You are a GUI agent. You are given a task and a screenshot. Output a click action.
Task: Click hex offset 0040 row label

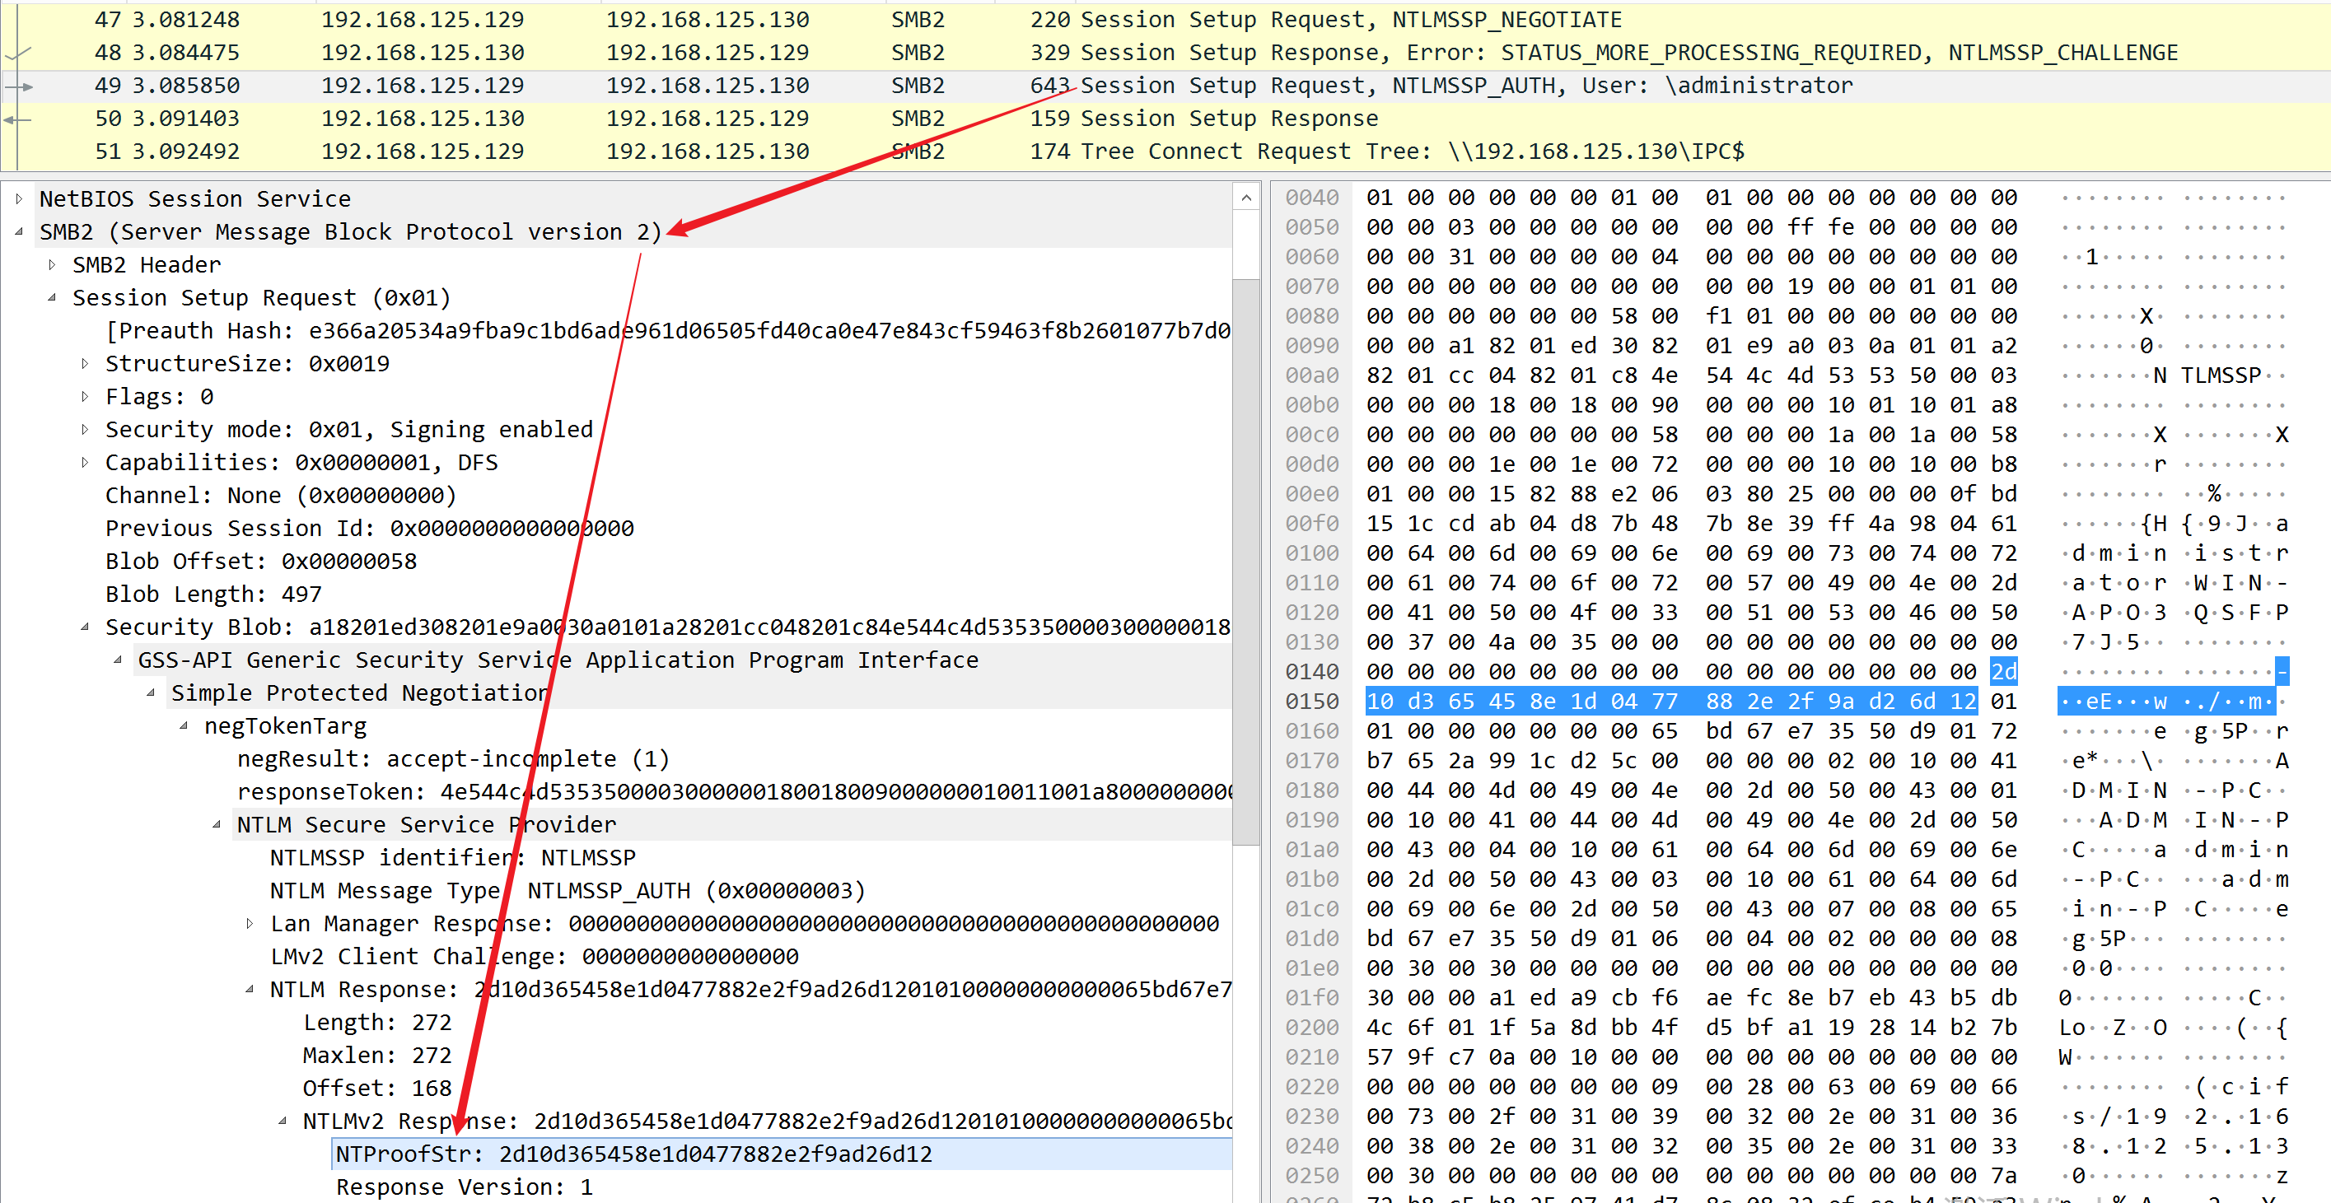pyautogui.click(x=1311, y=197)
